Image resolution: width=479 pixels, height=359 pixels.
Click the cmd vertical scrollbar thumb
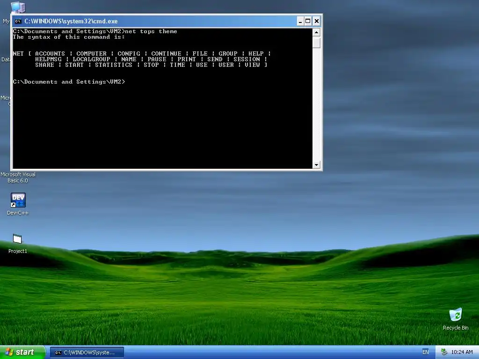(317, 42)
